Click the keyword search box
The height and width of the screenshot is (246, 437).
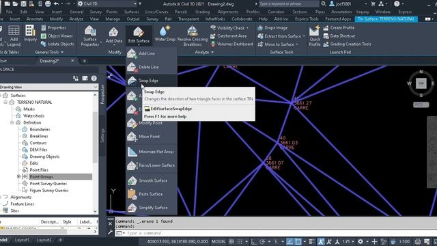click(289, 4)
